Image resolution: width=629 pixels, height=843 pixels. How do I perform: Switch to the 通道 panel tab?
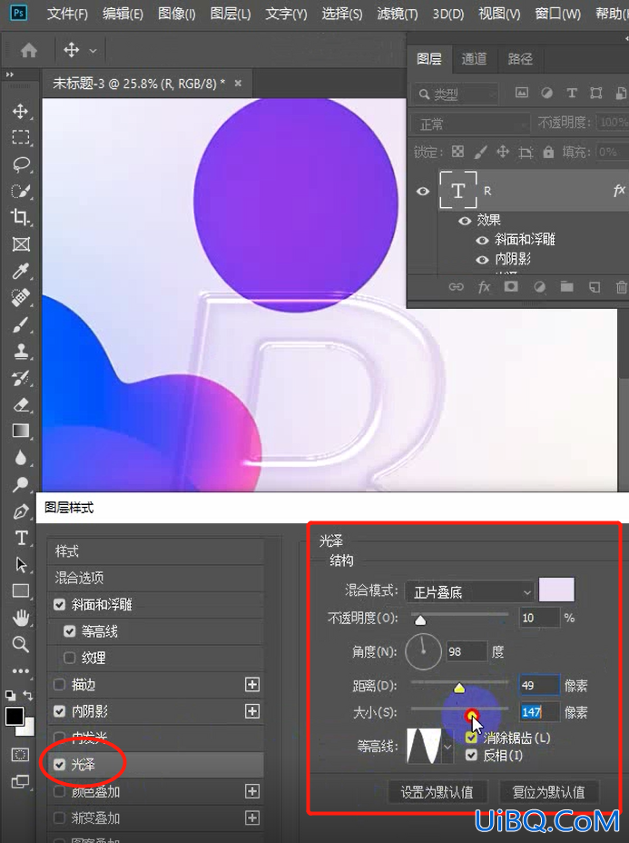tap(474, 59)
